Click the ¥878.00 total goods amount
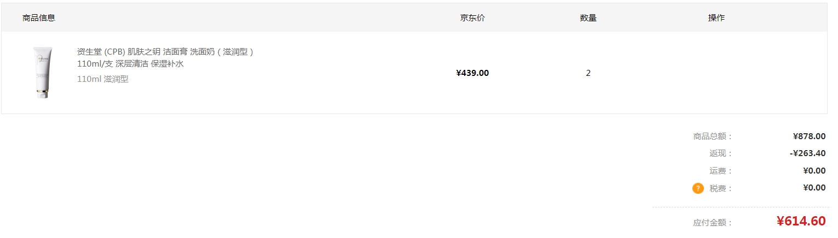The height and width of the screenshot is (238, 838). click(x=809, y=136)
